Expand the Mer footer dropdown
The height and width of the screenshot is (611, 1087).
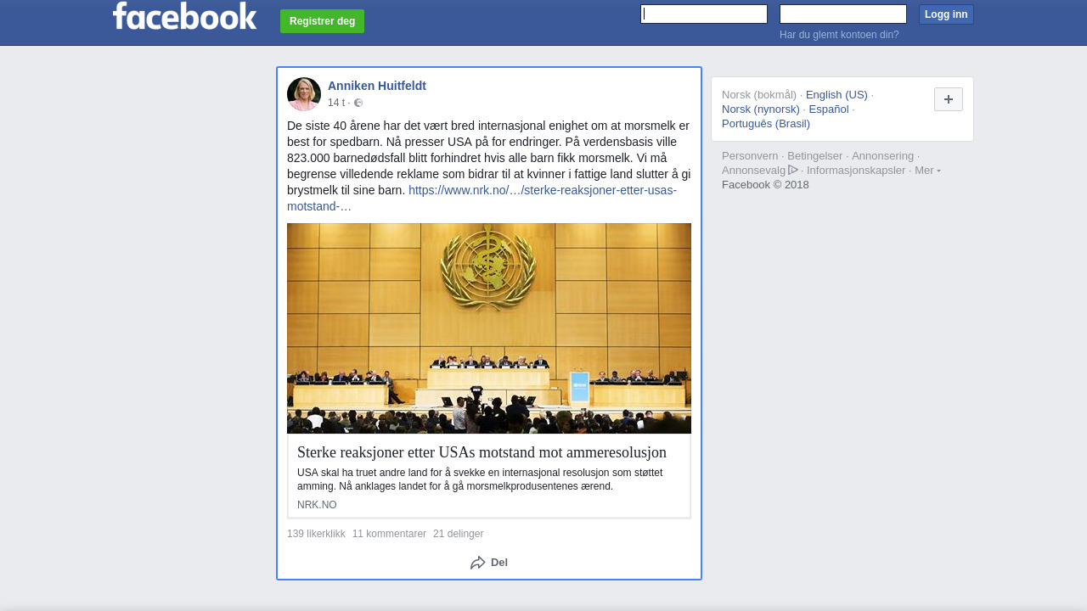(x=926, y=171)
